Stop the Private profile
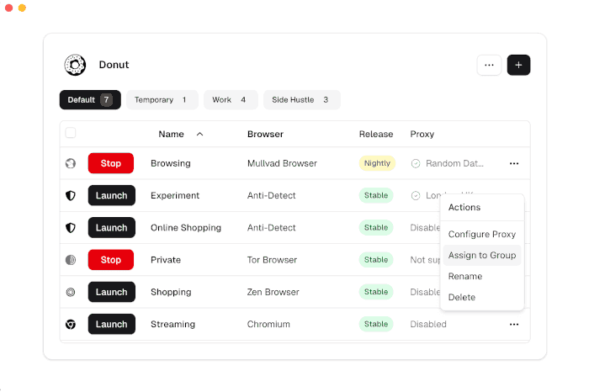The height and width of the screenshot is (392, 589). point(111,260)
